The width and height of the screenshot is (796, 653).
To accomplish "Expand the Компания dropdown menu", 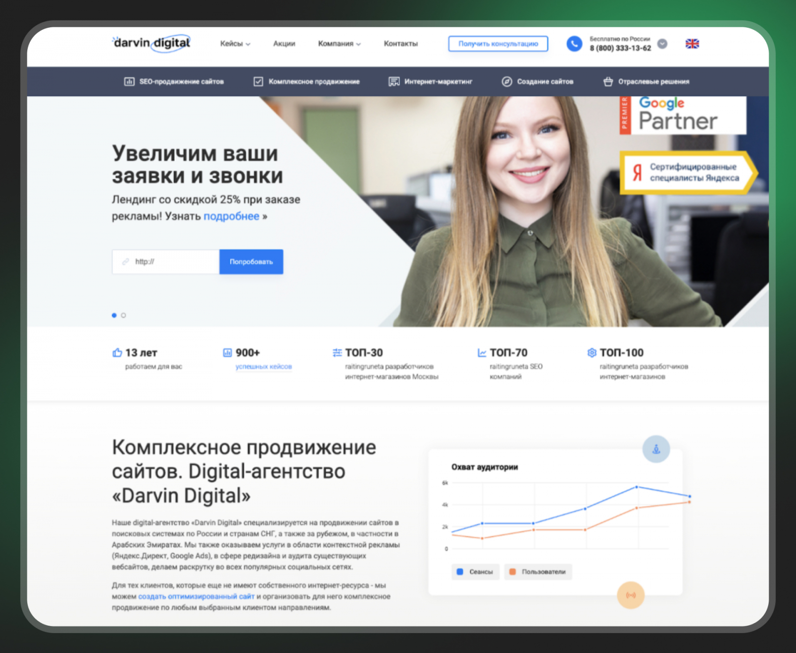I will [339, 44].
